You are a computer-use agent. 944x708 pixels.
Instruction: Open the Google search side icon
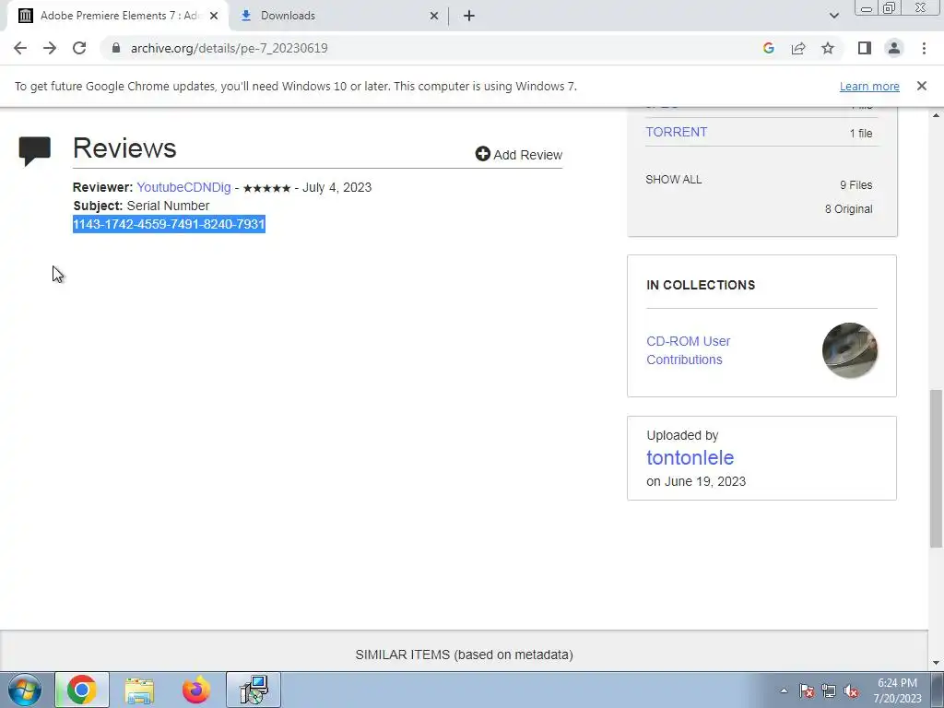pos(768,48)
